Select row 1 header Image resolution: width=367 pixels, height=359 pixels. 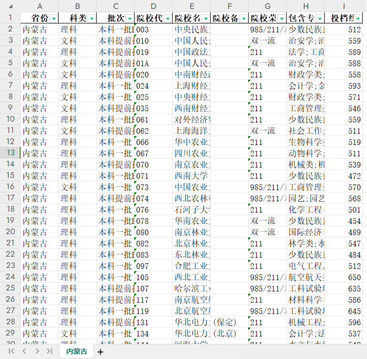coord(10,17)
